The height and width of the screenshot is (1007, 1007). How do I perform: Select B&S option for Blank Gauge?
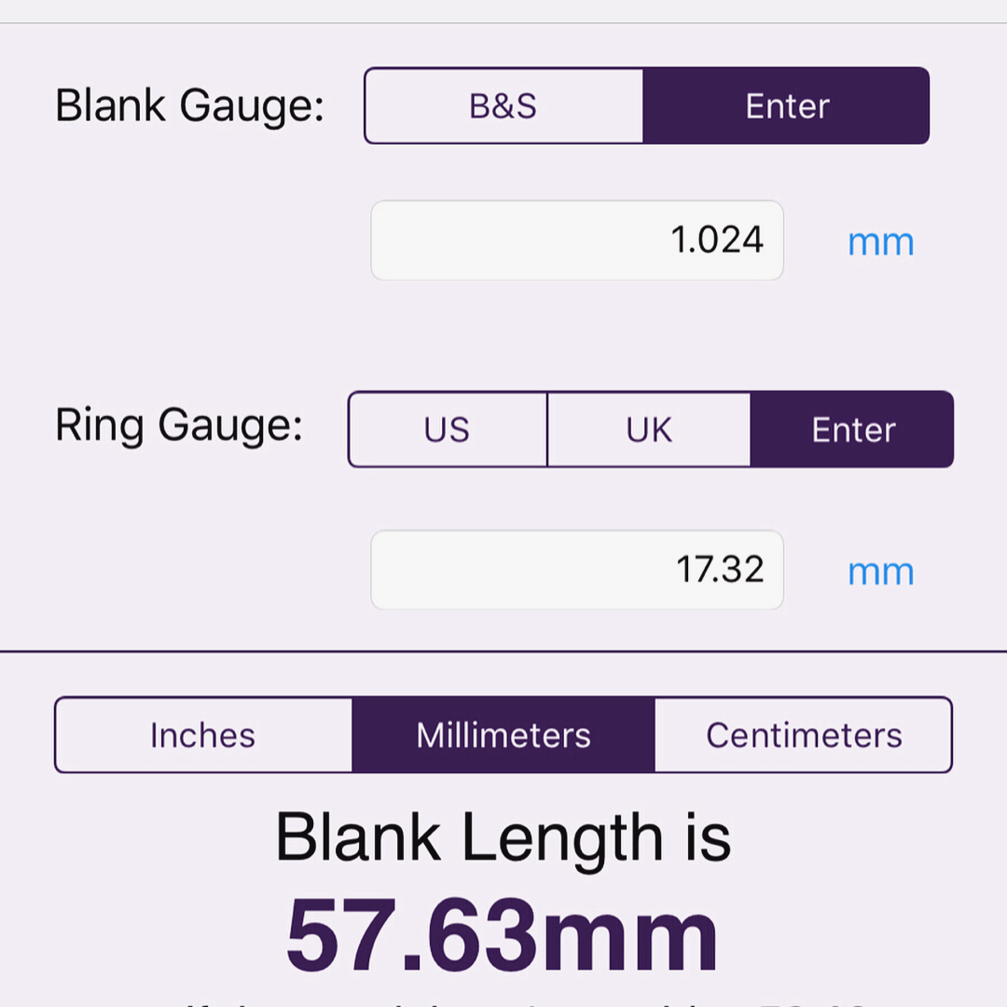click(x=504, y=105)
